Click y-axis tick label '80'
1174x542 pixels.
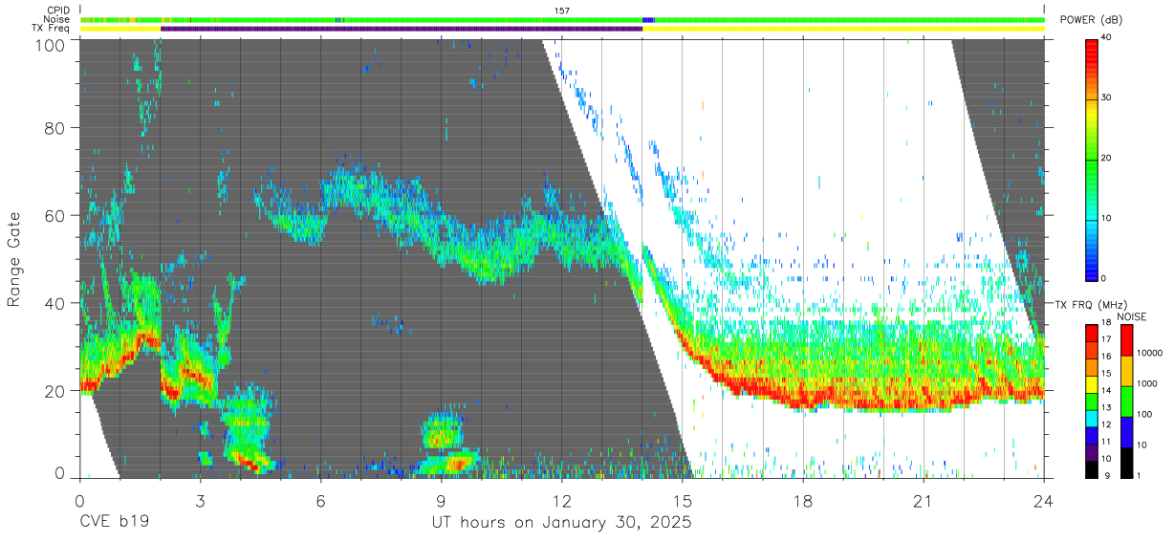pos(54,128)
